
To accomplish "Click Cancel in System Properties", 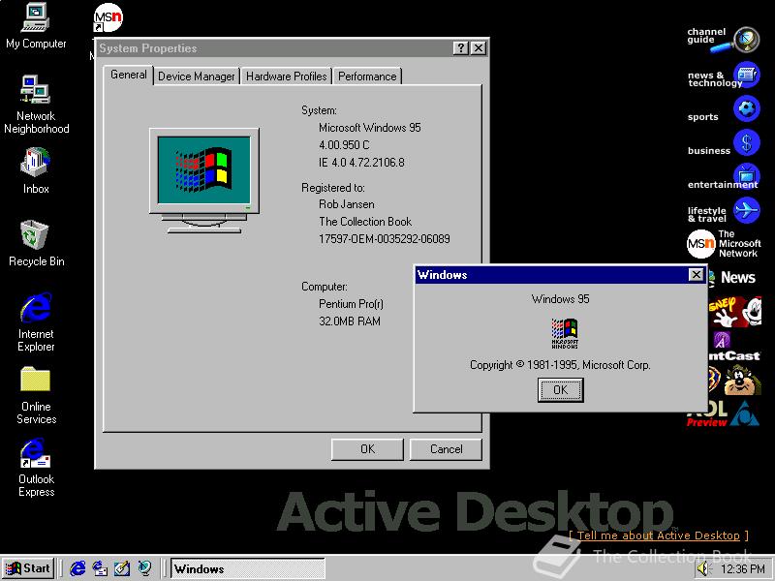I will [x=446, y=449].
